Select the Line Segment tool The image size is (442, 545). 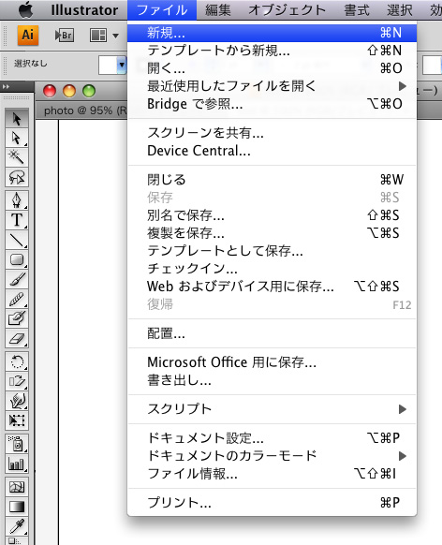tap(17, 240)
